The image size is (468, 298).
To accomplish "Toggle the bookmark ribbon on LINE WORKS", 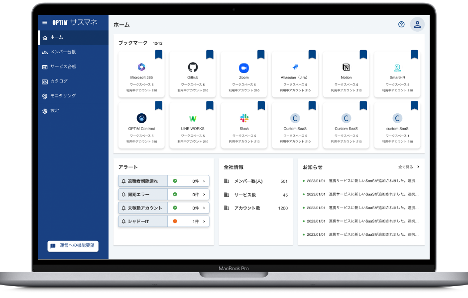I will [x=209, y=105].
